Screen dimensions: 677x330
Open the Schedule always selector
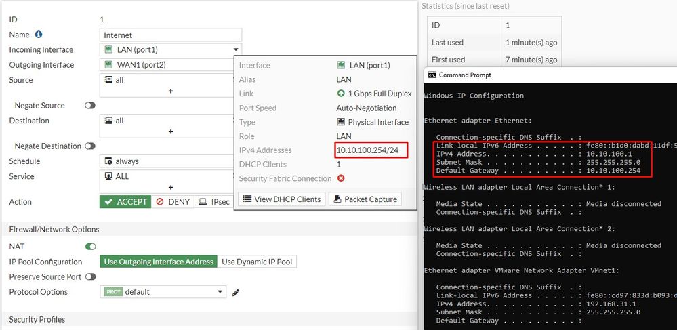coord(167,161)
